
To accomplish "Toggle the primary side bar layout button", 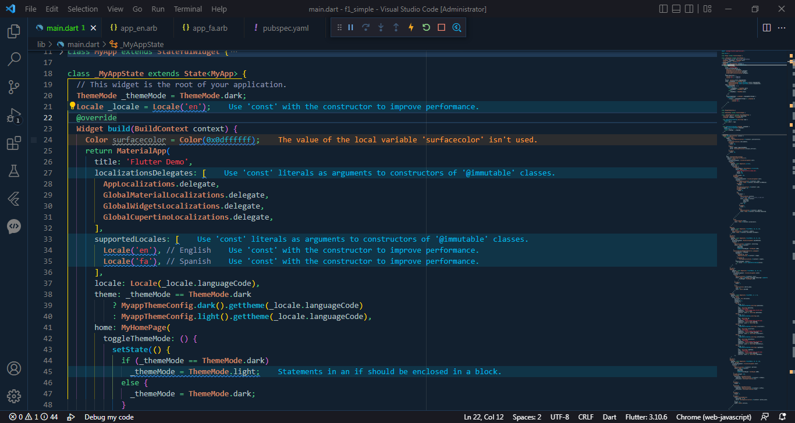I will tap(663, 9).
